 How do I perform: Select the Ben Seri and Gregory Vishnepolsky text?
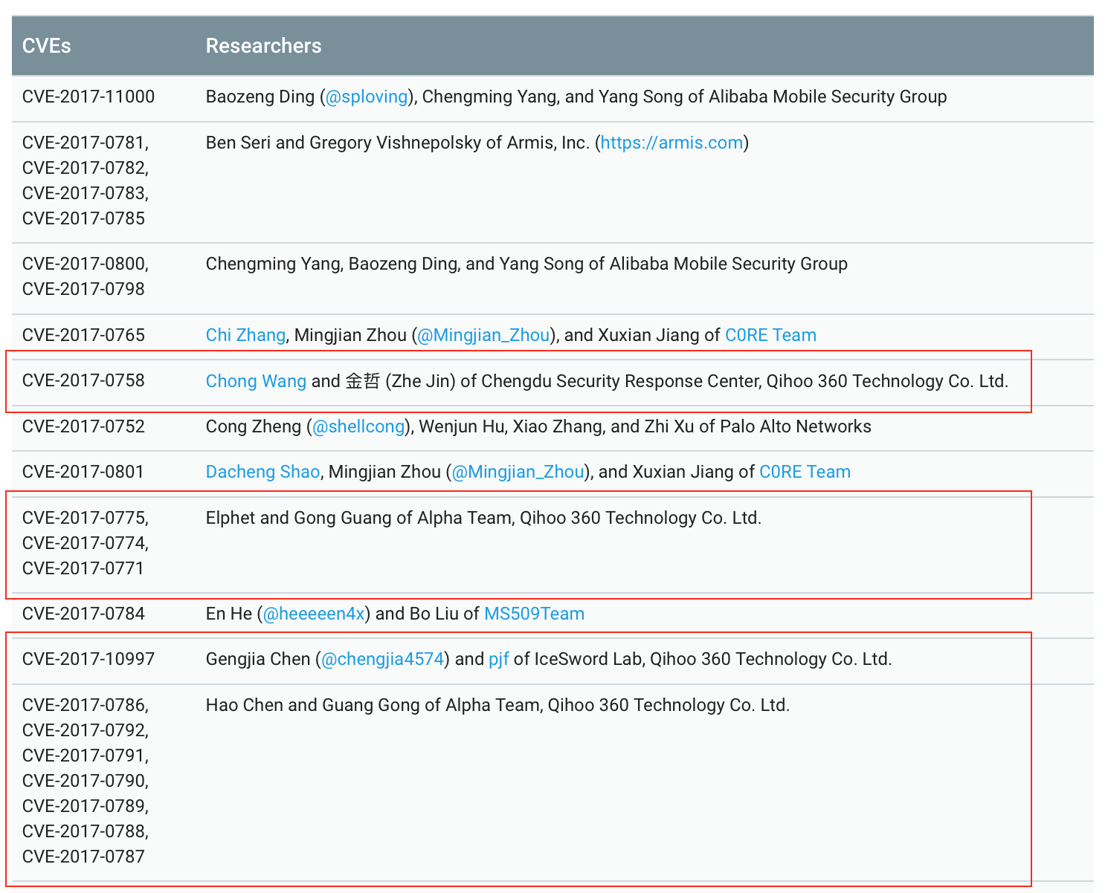point(344,143)
